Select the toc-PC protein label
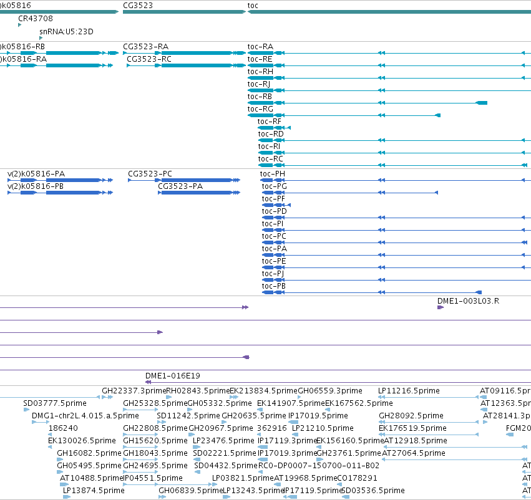The height and width of the screenshot is (500, 531). click(x=274, y=236)
